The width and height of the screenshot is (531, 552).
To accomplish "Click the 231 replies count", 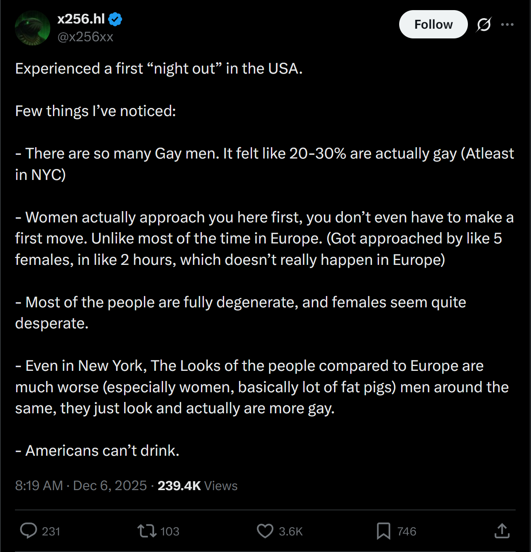I will pyautogui.click(x=51, y=531).
